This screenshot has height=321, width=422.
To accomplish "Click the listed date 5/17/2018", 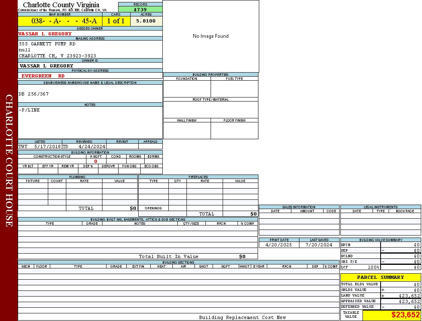I will (47, 147).
